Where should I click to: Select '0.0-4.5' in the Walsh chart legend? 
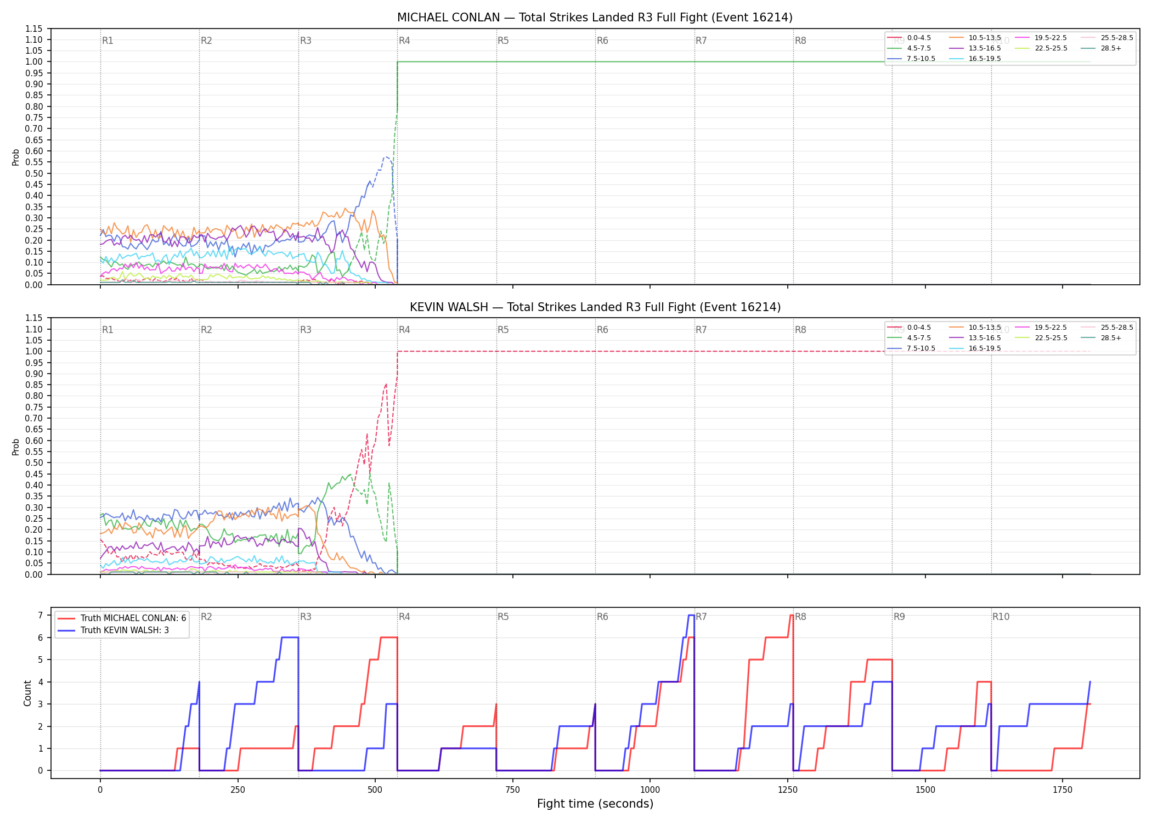pos(919,328)
